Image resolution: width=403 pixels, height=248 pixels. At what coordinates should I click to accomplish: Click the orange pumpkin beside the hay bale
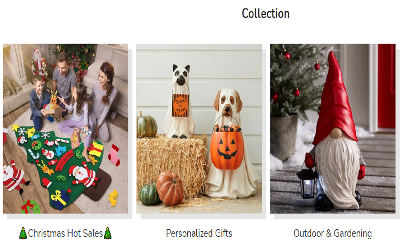click(170, 188)
